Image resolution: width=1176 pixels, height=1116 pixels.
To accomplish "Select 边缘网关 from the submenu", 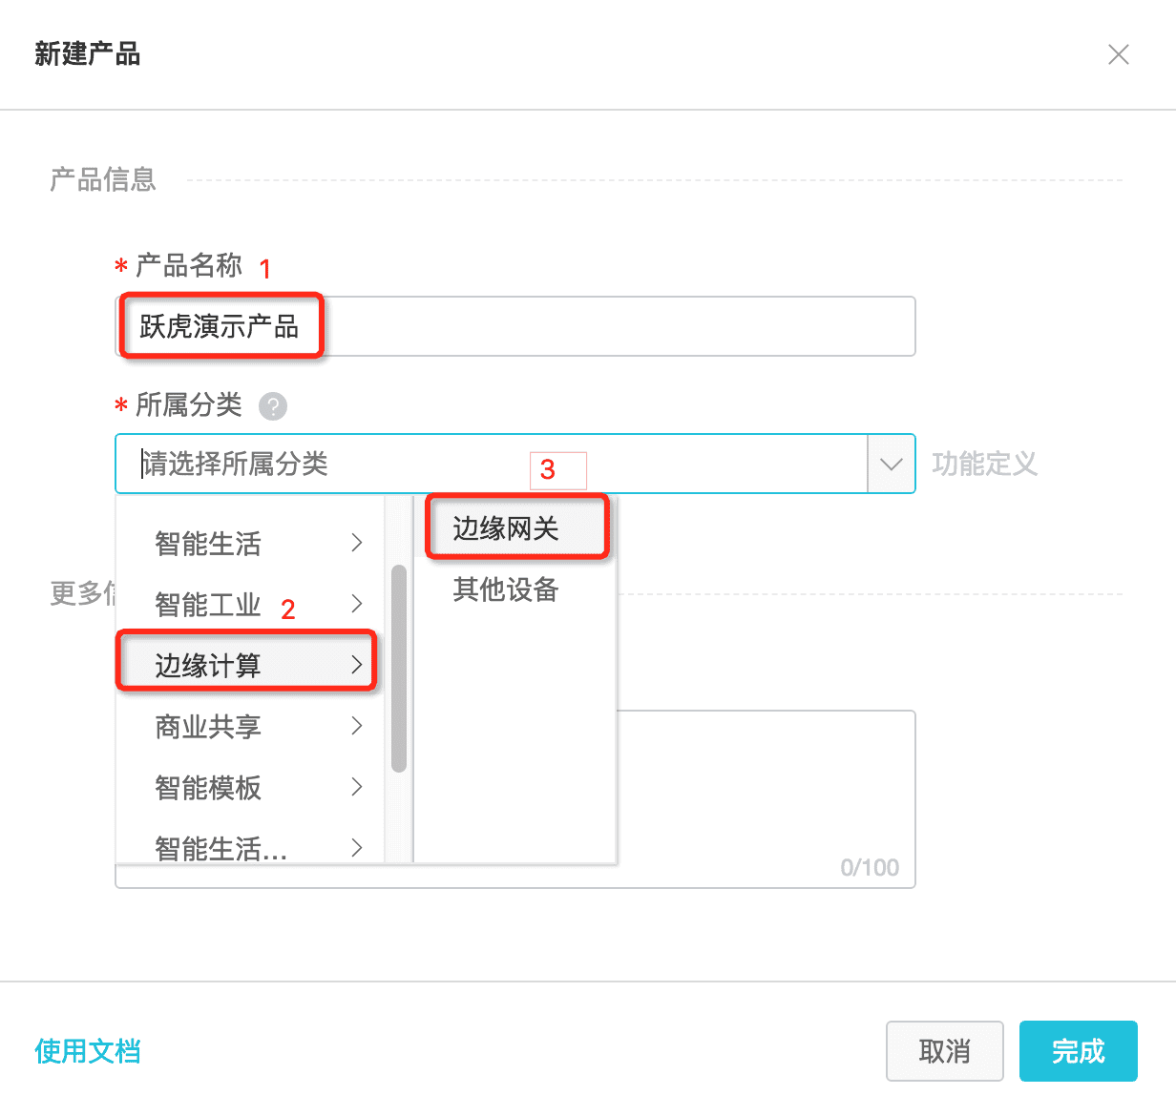I will point(506,528).
